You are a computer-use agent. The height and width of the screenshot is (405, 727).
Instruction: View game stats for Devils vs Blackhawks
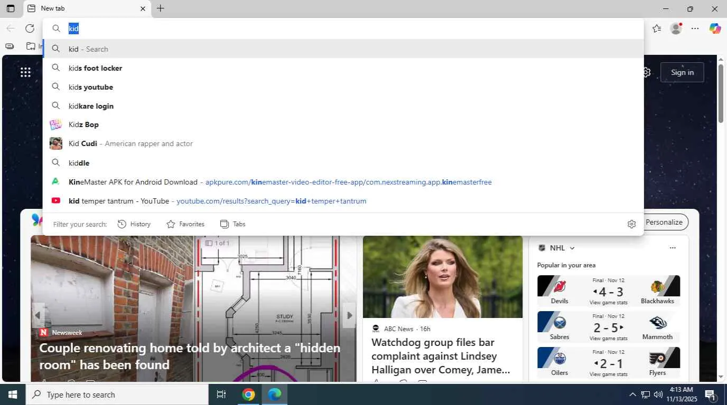pyautogui.click(x=609, y=303)
